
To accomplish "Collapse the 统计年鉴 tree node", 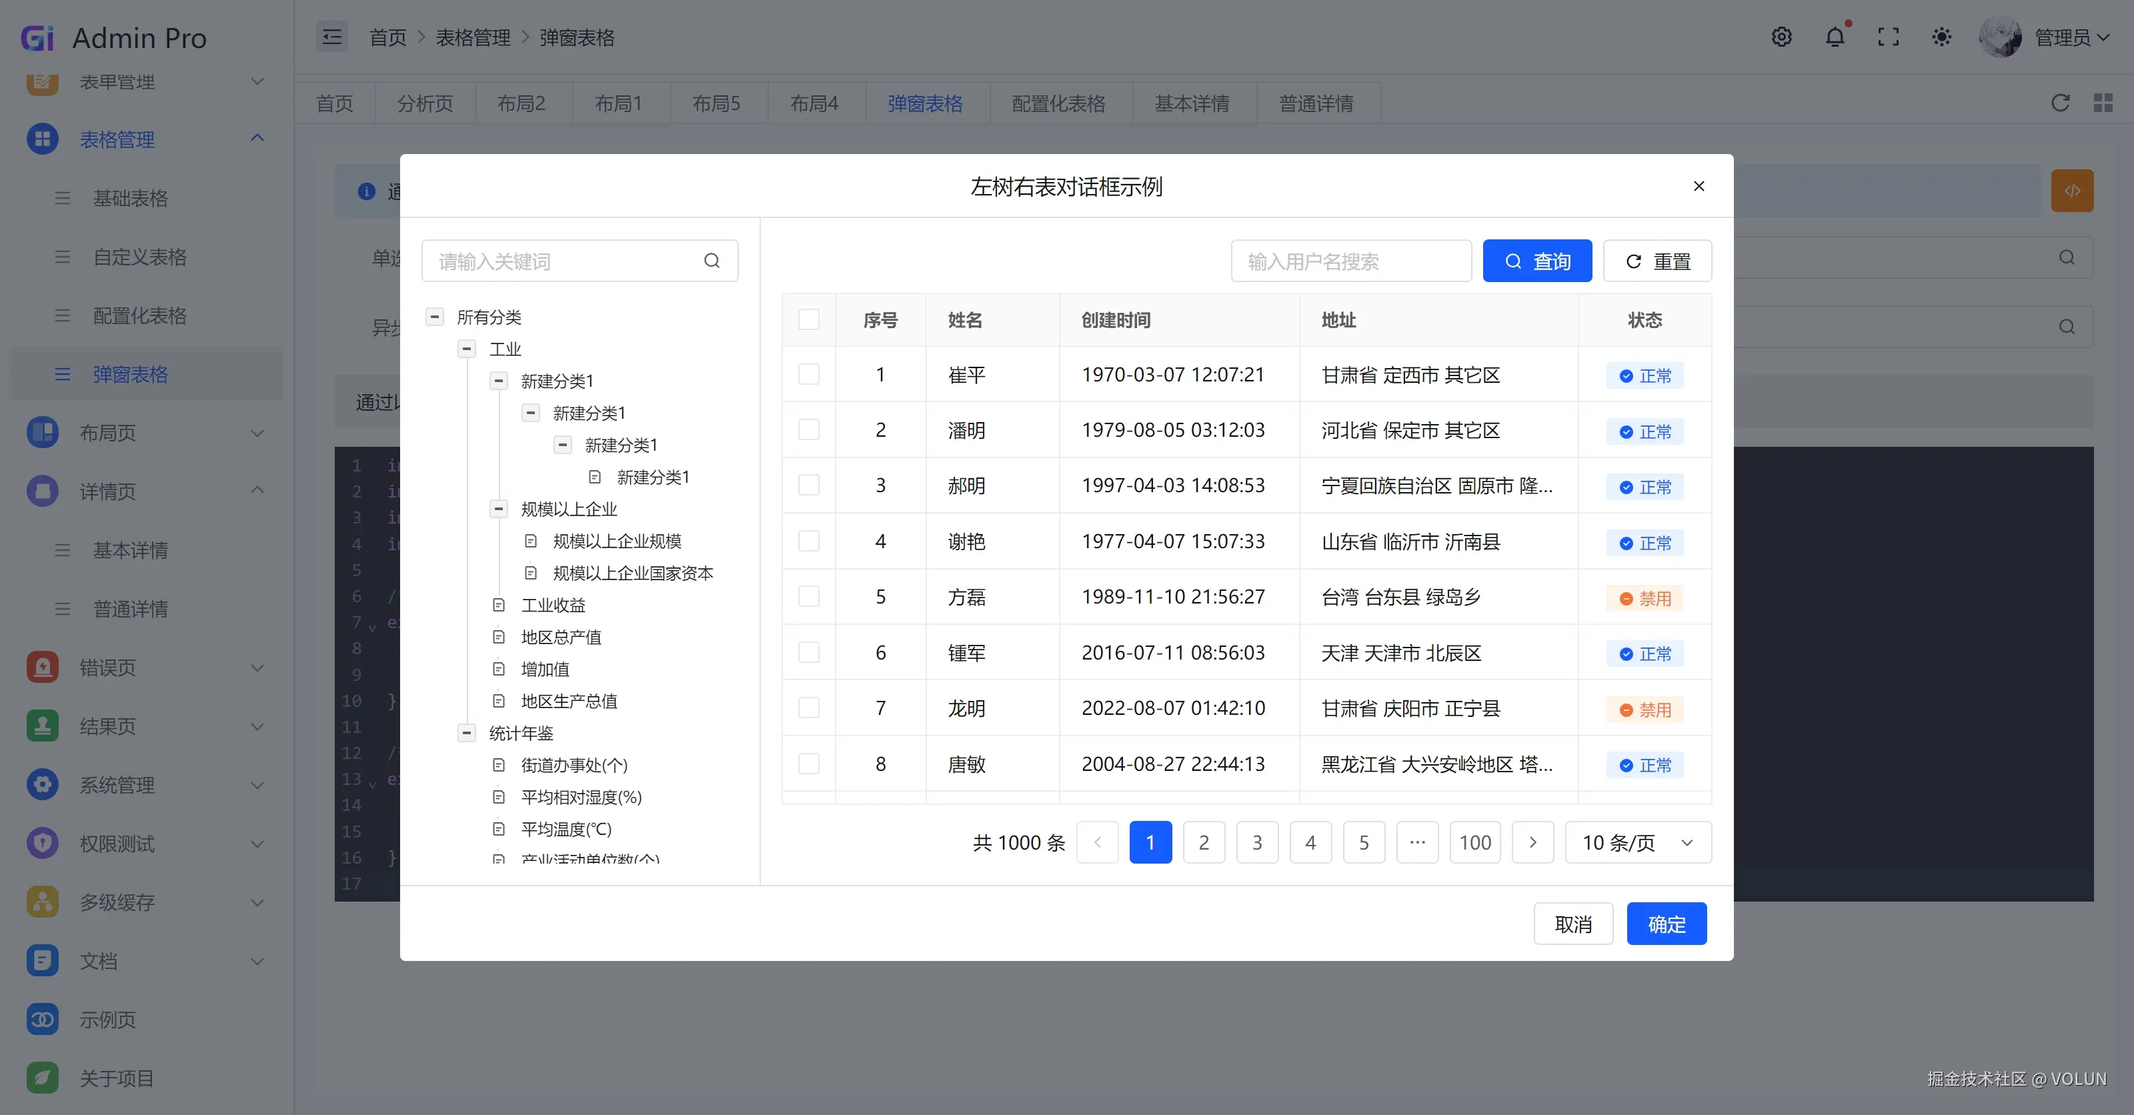I will (x=467, y=733).
